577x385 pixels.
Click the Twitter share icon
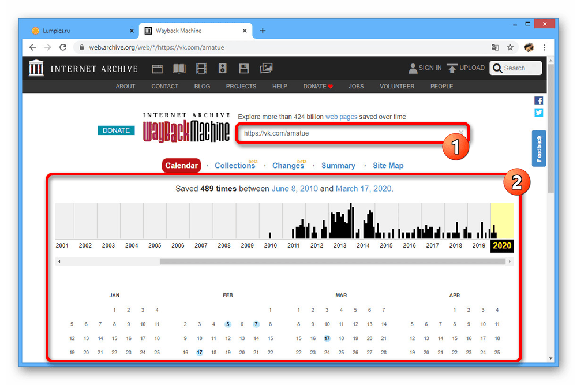[x=538, y=113]
